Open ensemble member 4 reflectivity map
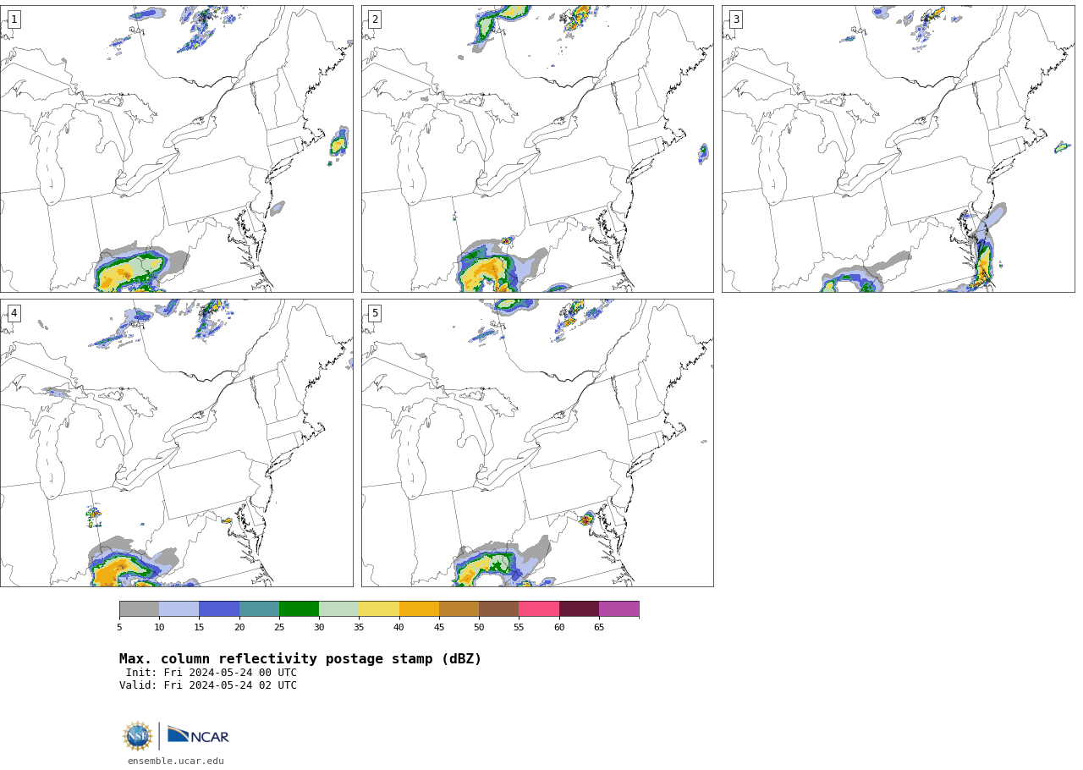 coord(176,443)
